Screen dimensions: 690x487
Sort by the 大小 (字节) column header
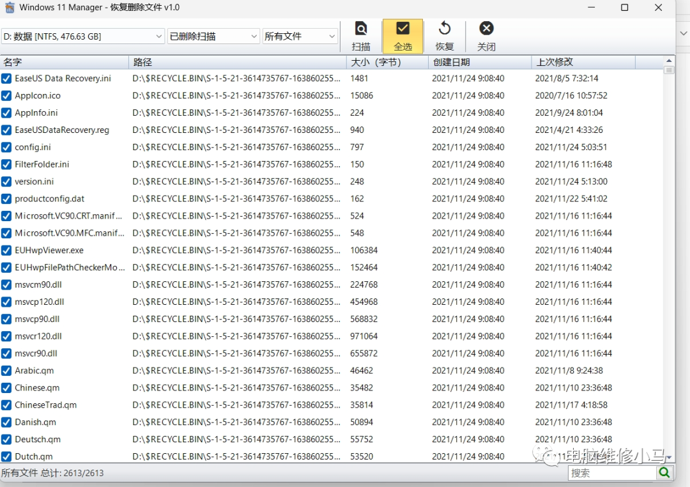click(388, 62)
